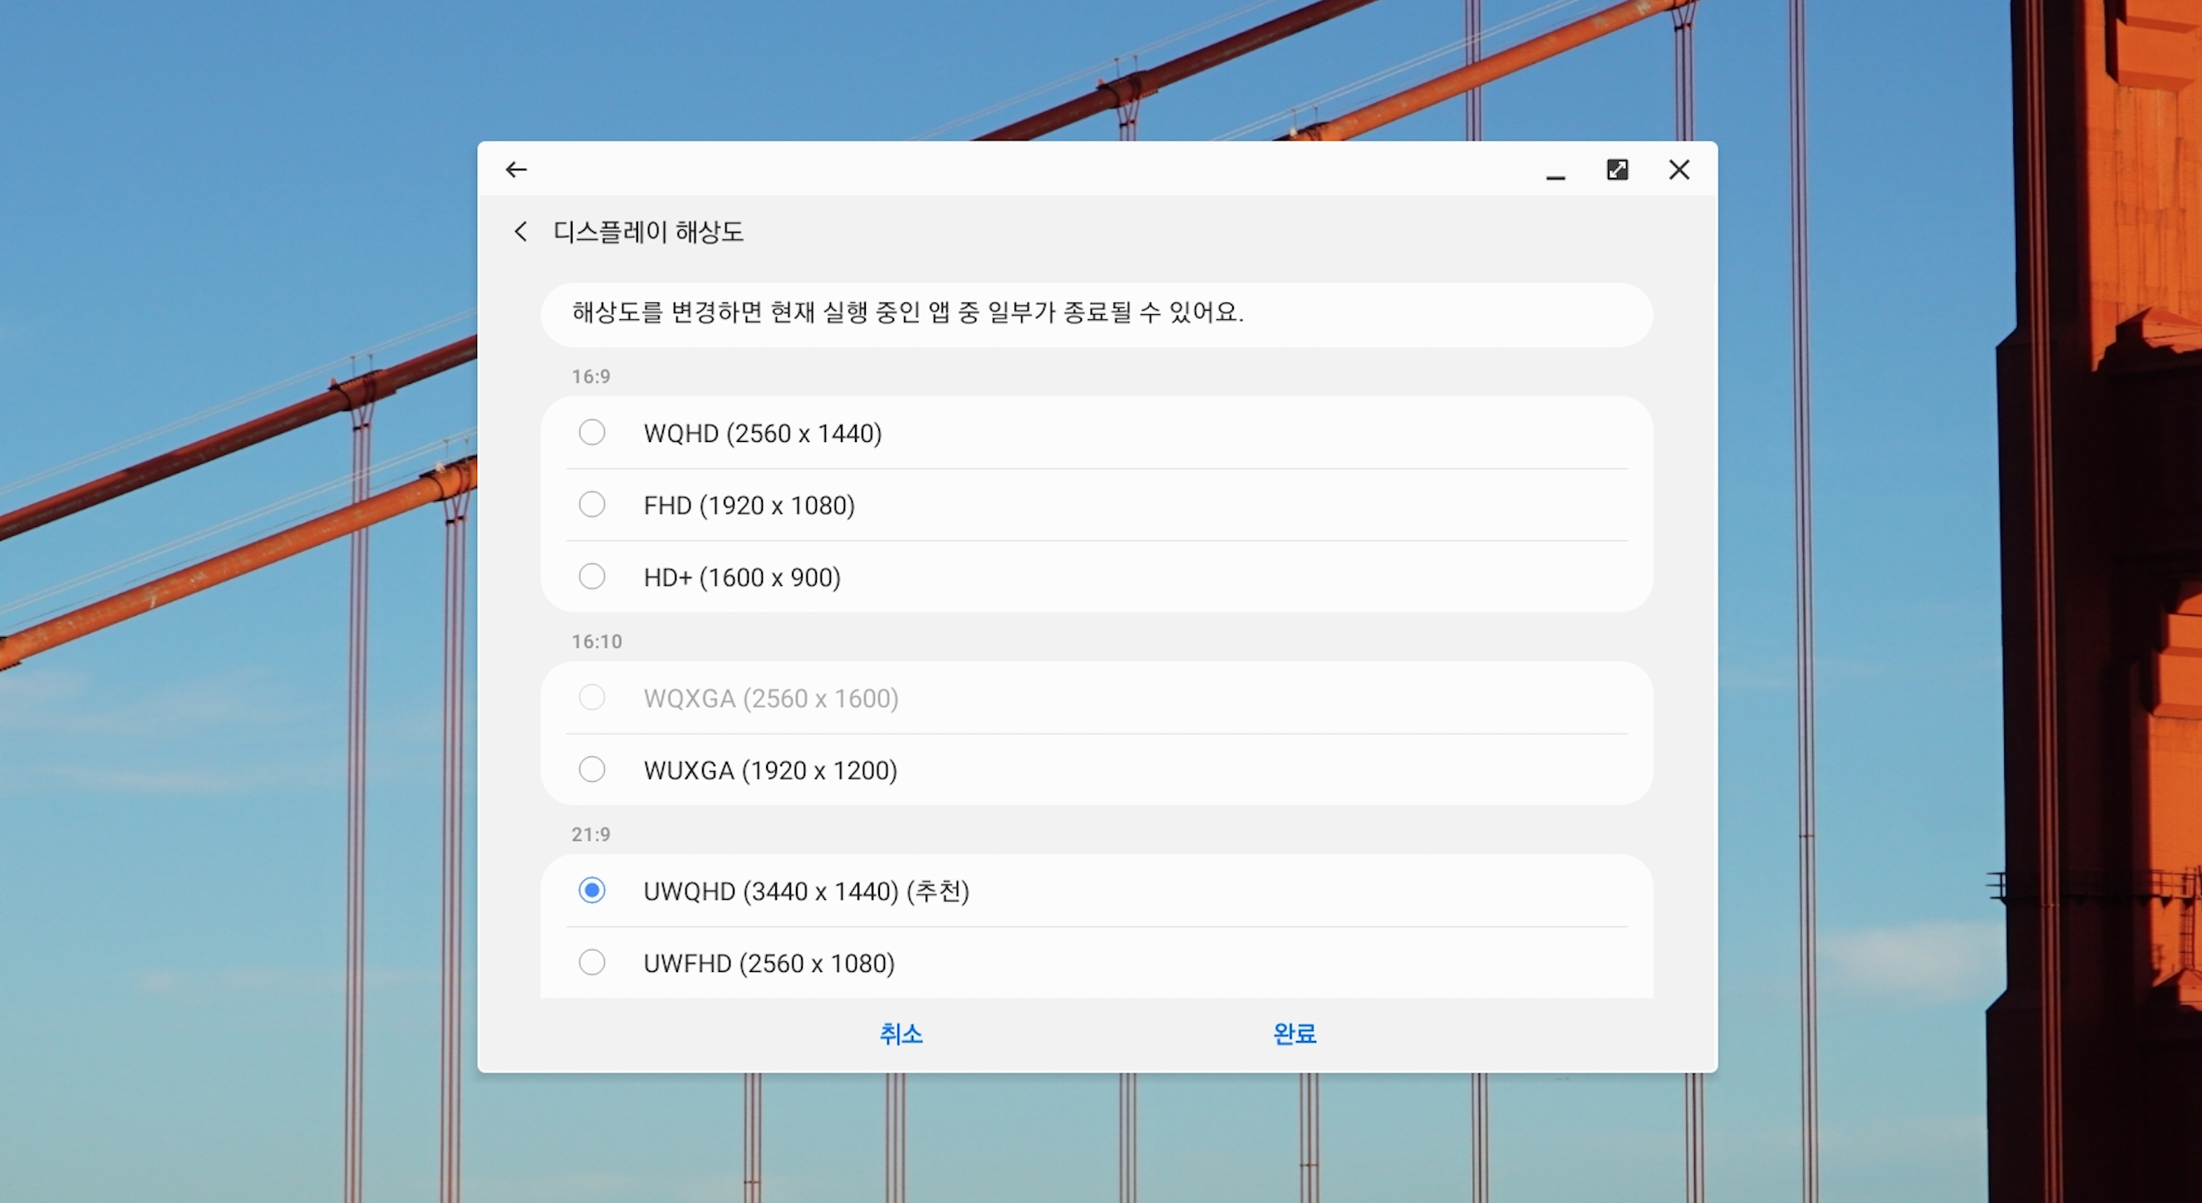Select WQHD (2560 x 1440) radio button

pos(592,432)
